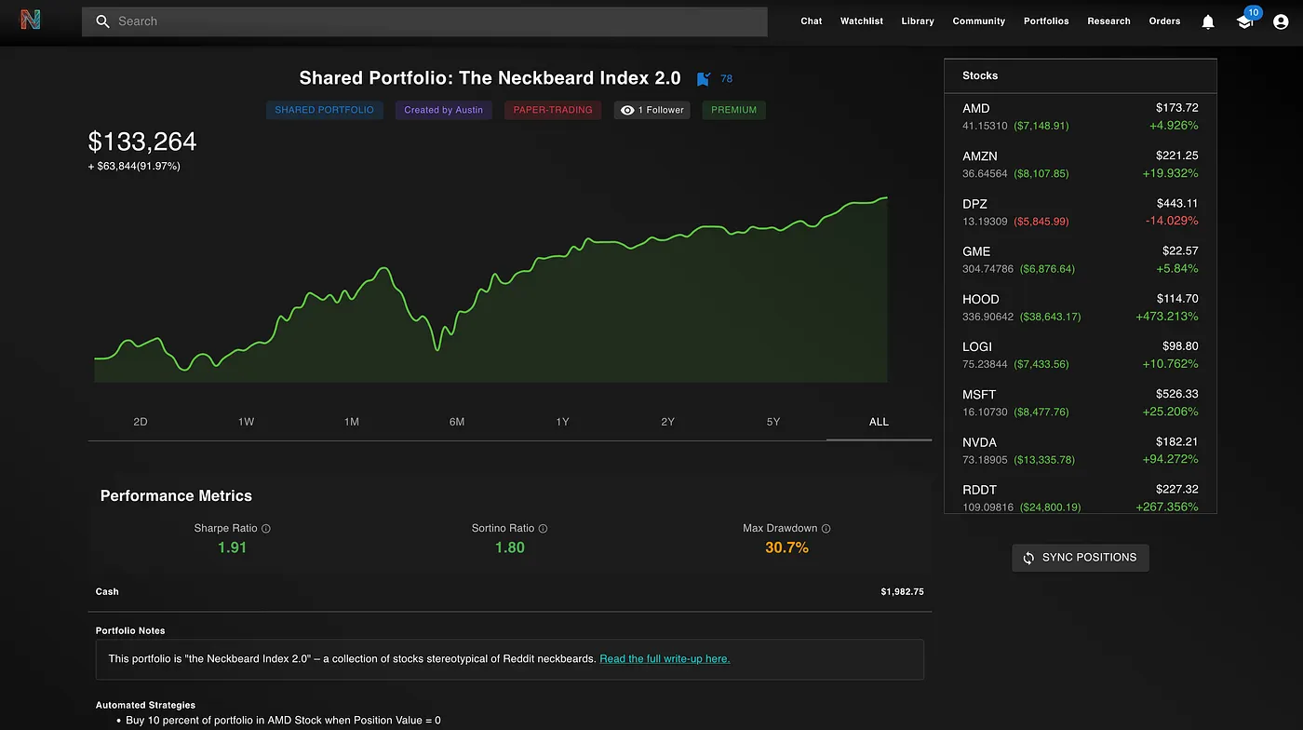Click the Shared Portfolio title text
1303x730 pixels.
(490, 79)
